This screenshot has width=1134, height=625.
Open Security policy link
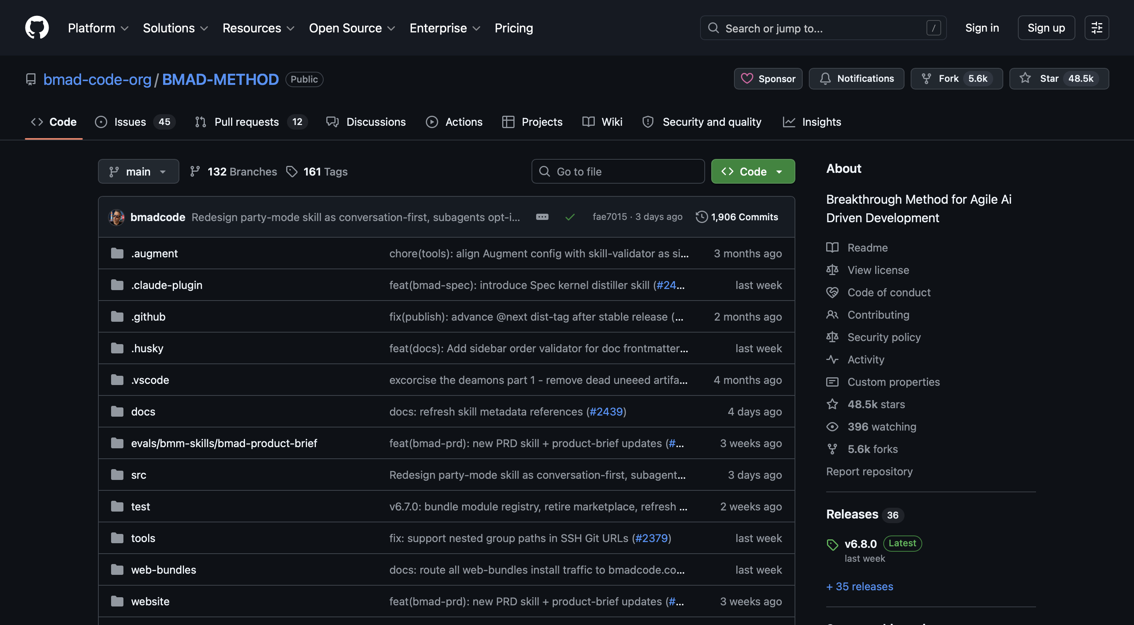[x=873, y=337]
